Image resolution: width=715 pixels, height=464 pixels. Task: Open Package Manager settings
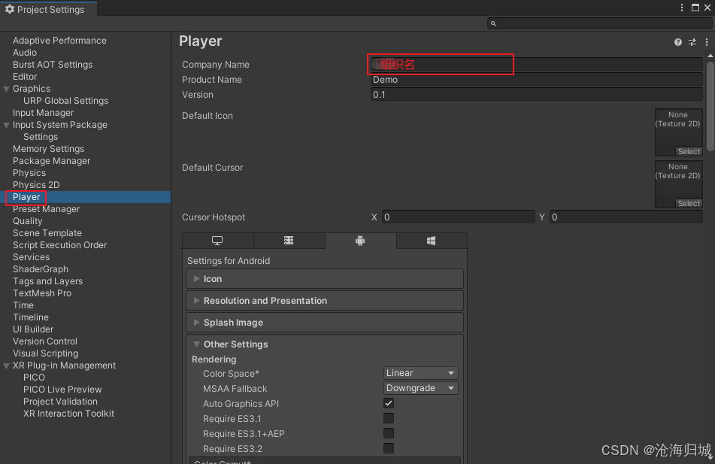point(52,161)
